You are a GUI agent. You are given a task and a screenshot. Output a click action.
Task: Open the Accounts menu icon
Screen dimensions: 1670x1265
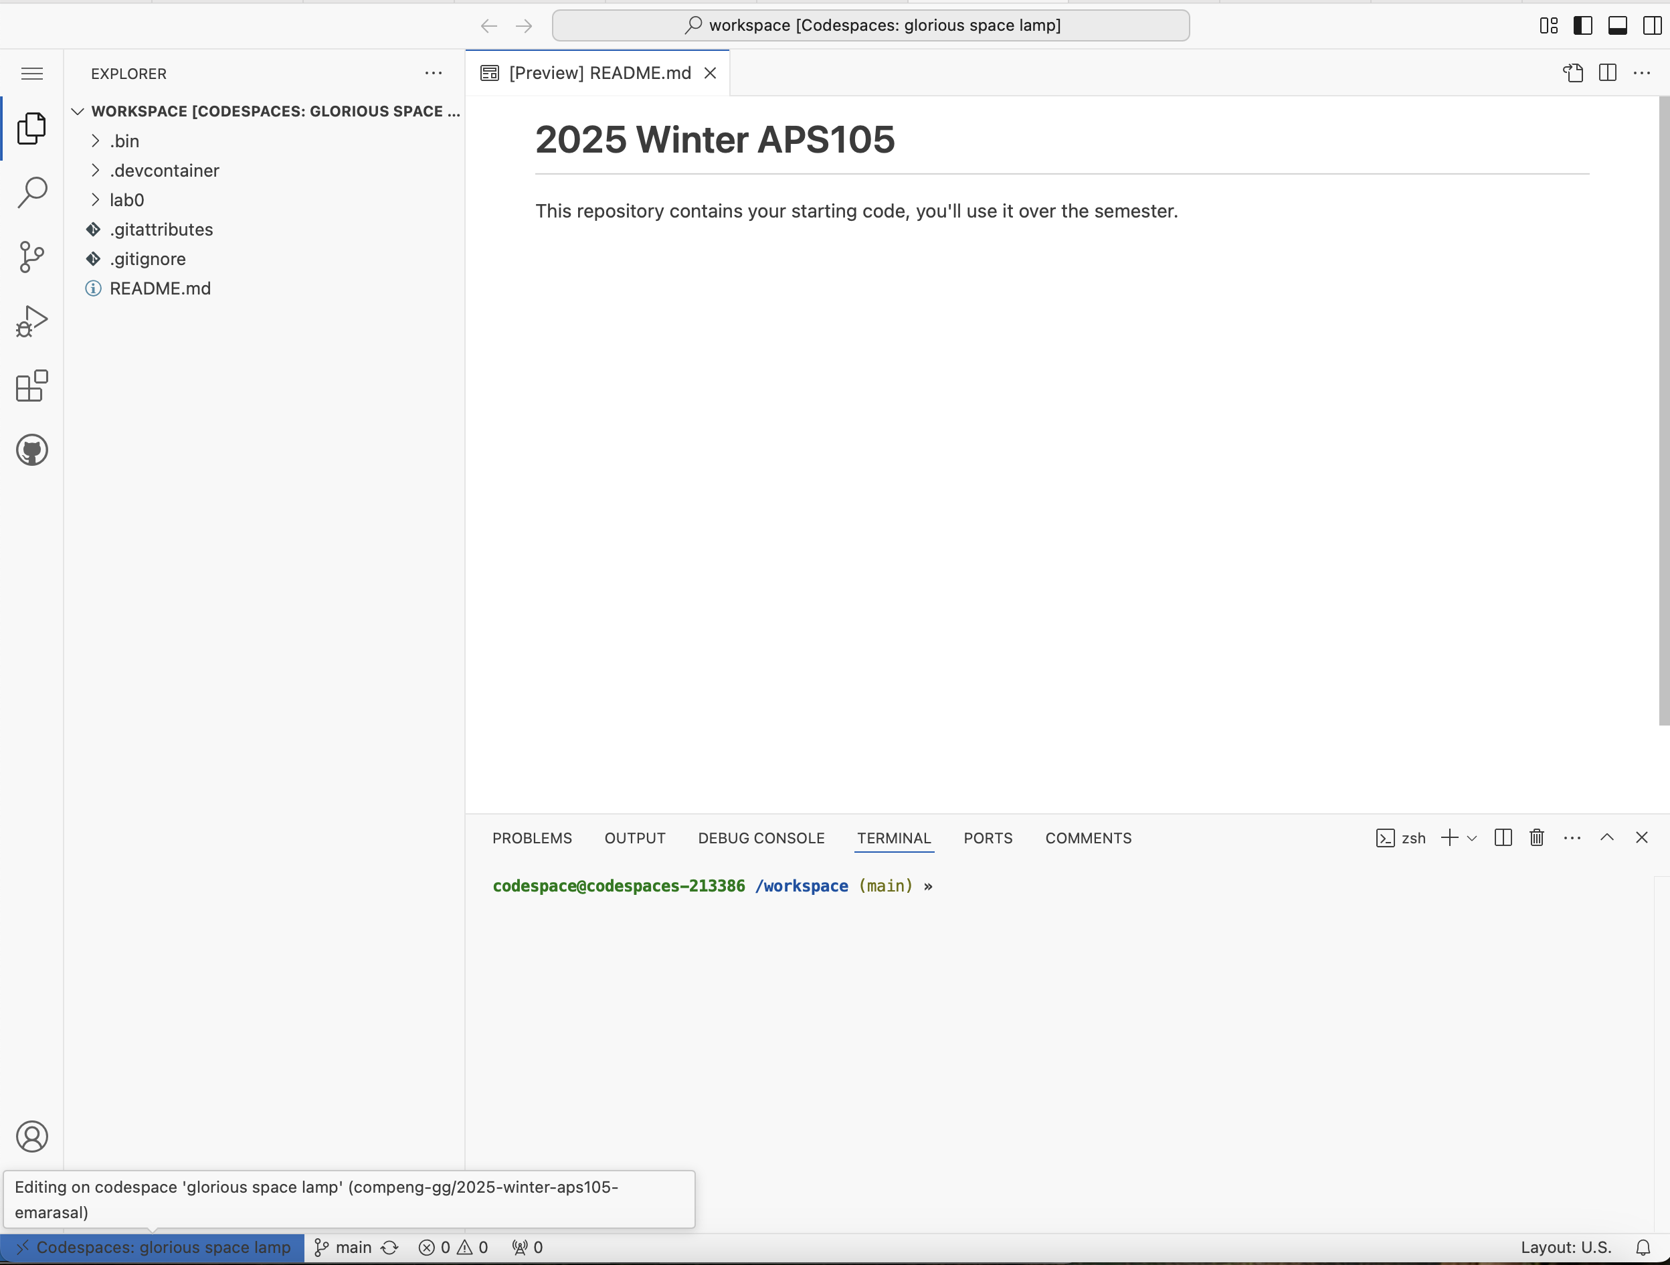pos(31,1136)
